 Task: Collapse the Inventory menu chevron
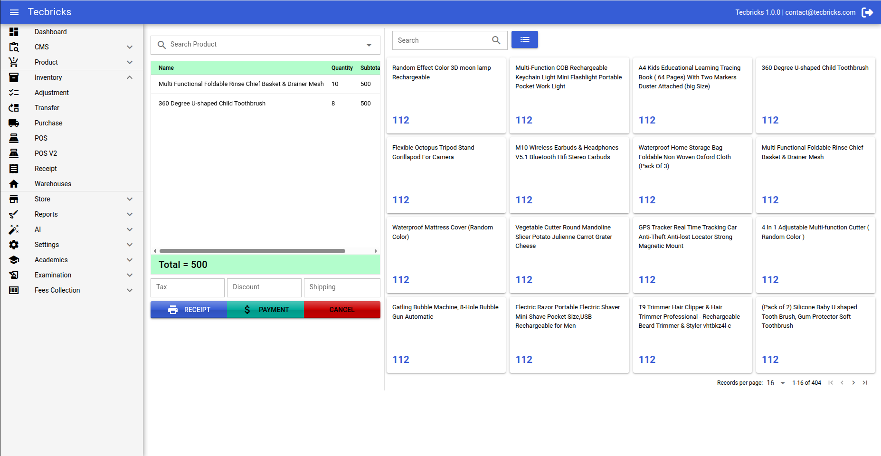pos(130,77)
